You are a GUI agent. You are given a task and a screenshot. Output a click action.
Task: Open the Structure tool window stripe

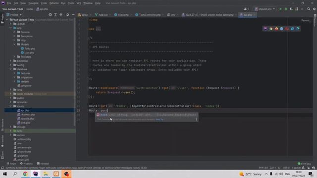2,125
